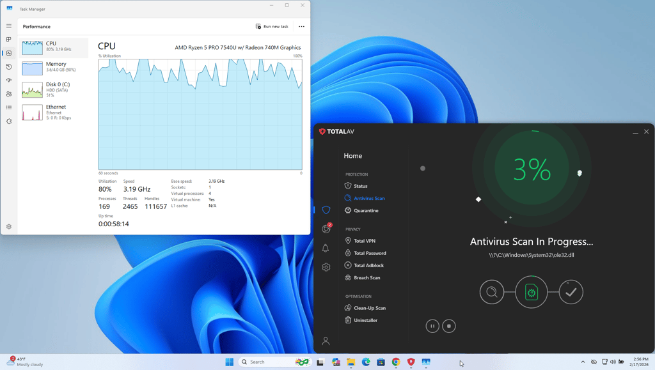The height and width of the screenshot is (370, 655).
Task: Open Task View from taskbar
Action: click(320, 362)
